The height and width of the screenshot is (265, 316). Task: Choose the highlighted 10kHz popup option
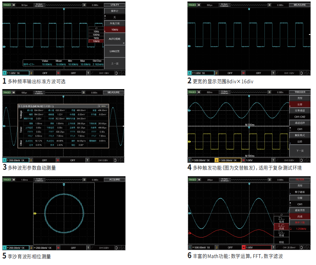[x=96, y=41]
